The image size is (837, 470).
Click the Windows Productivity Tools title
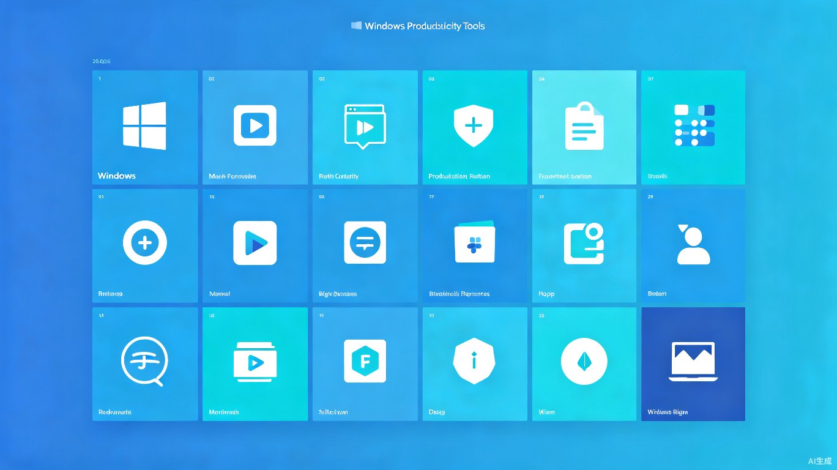(x=418, y=26)
